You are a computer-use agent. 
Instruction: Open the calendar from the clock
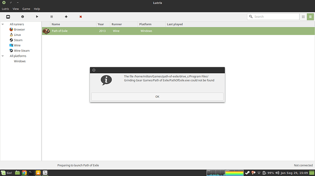pyautogui.click(x=294, y=173)
